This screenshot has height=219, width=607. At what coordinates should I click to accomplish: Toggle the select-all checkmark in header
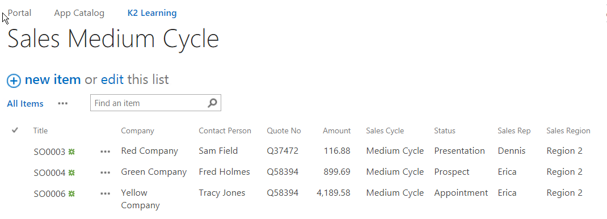(x=15, y=130)
